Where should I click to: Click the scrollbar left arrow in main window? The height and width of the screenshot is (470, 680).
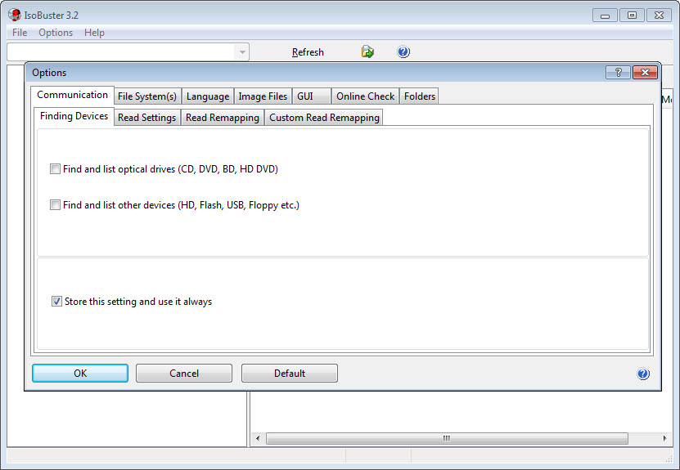[258, 438]
